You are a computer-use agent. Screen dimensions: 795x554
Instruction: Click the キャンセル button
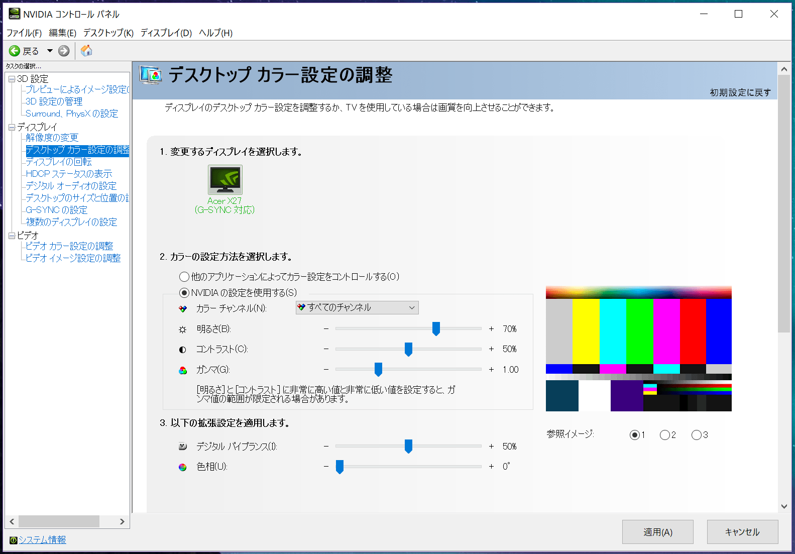click(743, 532)
